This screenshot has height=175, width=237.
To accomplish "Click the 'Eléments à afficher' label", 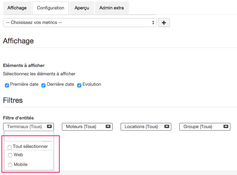I will pos(24,65).
